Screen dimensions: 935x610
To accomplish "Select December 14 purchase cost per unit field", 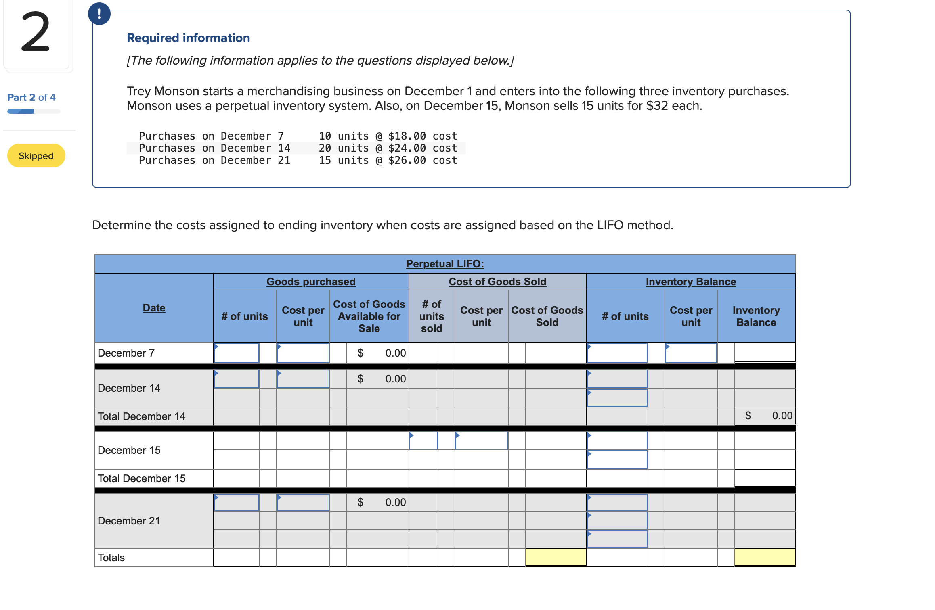I will (303, 379).
